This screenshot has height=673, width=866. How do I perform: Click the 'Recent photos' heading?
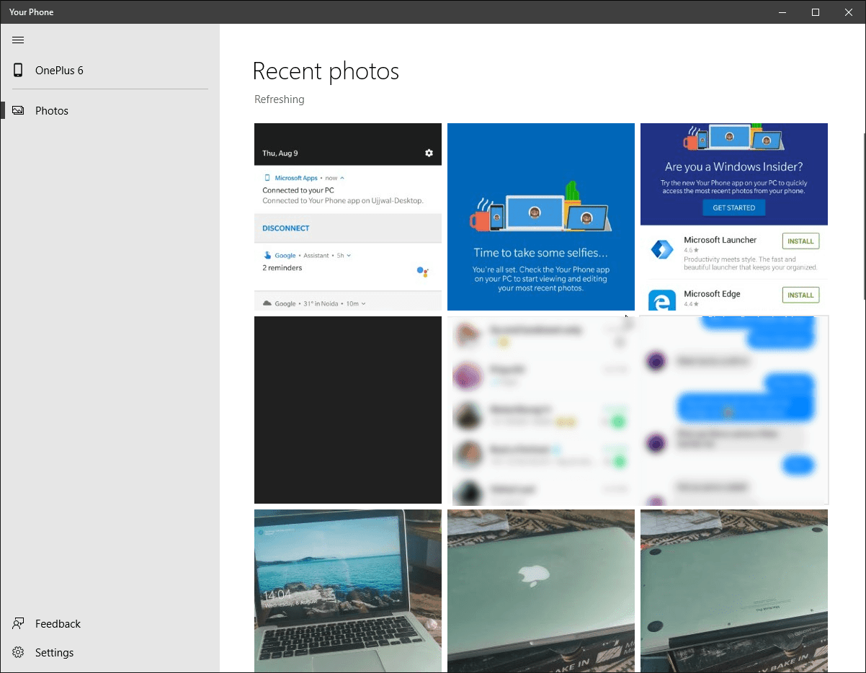326,71
